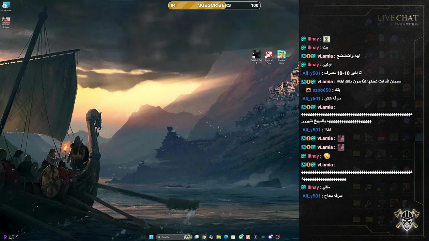Open Discord from the taskbar

coord(270,237)
